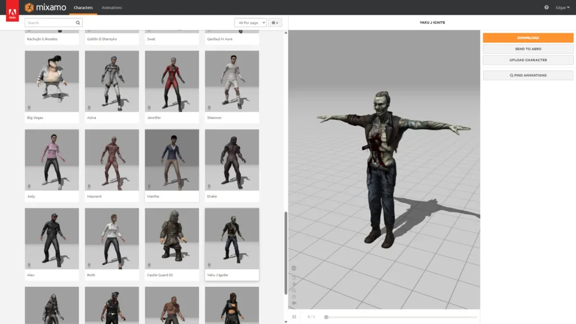Select the Drake character thumbnail

click(232, 160)
